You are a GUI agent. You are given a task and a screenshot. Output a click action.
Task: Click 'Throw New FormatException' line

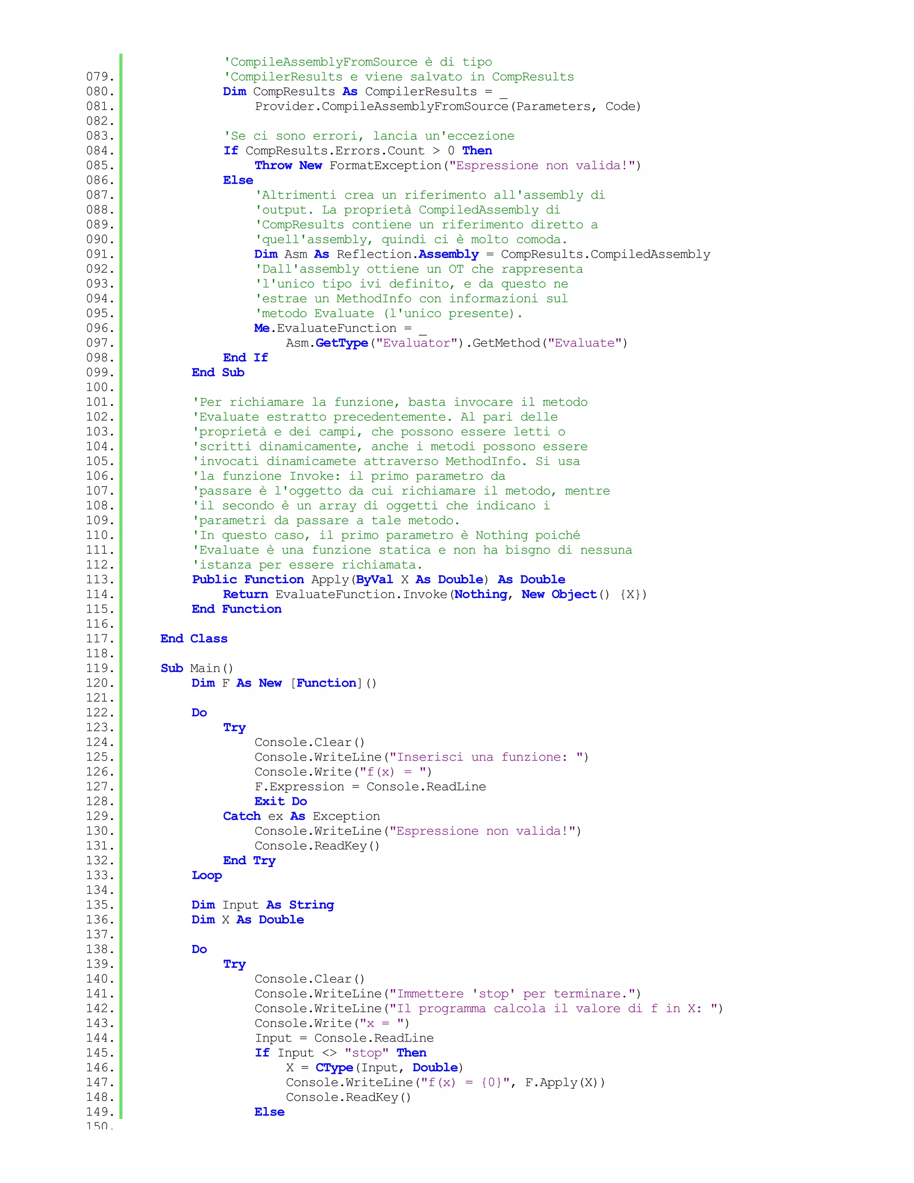[x=448, y=166]
